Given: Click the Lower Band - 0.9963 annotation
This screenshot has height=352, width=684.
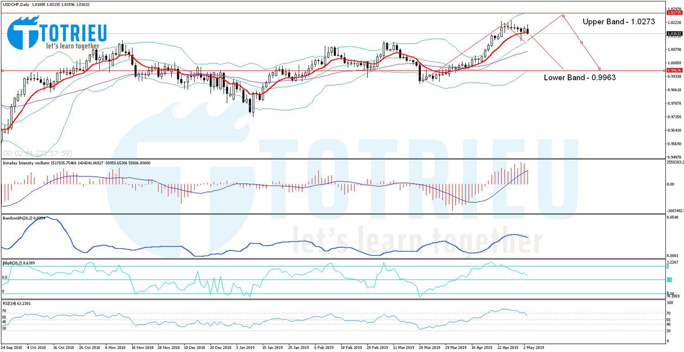Looking at the screenshot, I should click(x=579, y=78).
